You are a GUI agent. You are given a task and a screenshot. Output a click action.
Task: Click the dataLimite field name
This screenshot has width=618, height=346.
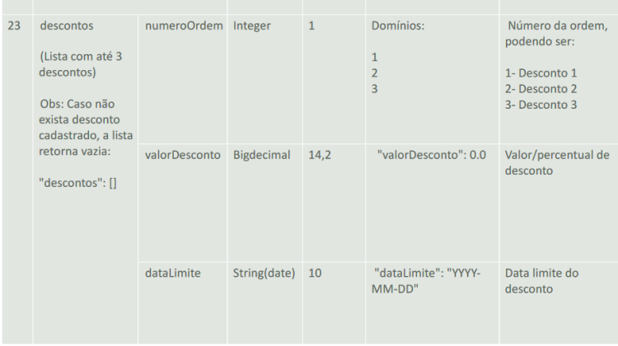173,274
